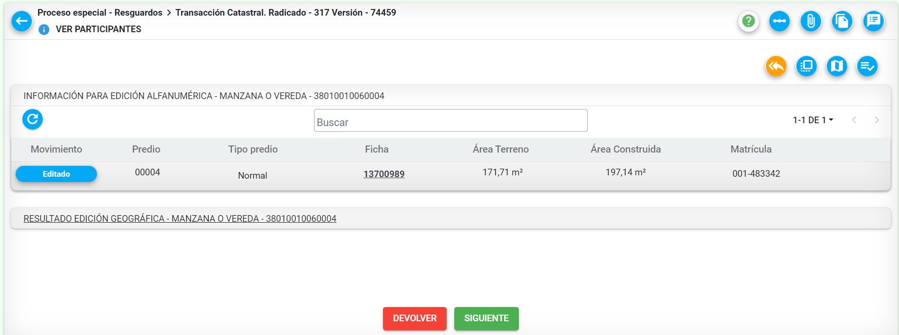
Task: Click the Área Construida column header
Action: (x=626, y=149)
